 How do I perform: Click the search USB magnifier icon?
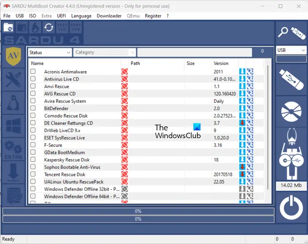[x=283, y=33]
